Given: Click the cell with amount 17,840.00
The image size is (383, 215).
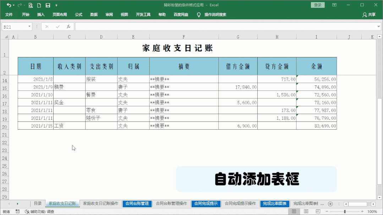Looking at the screenshot, I should click(x=238, y=87).
